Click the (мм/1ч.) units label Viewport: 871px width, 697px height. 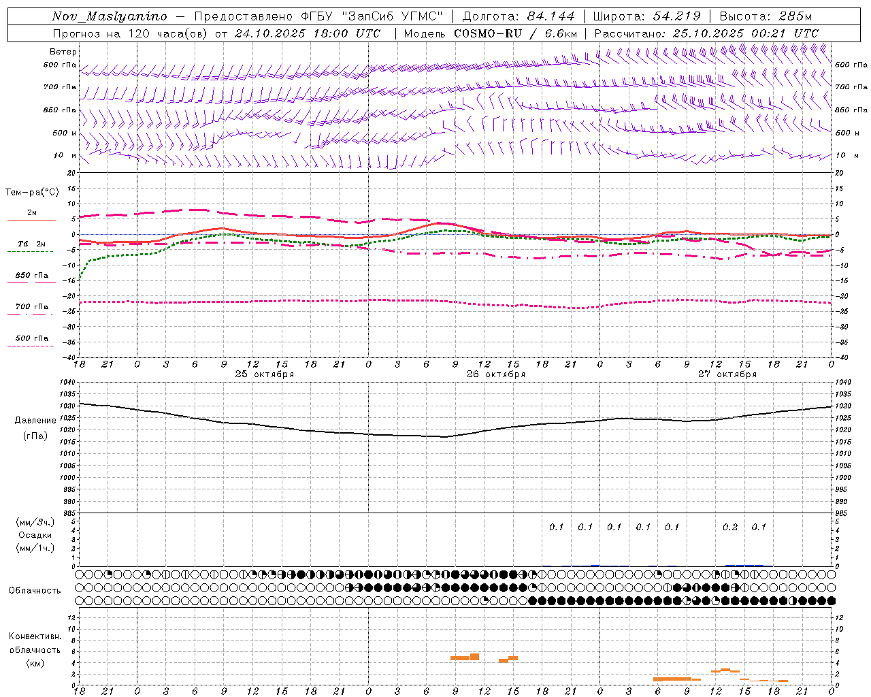(35, 548)
